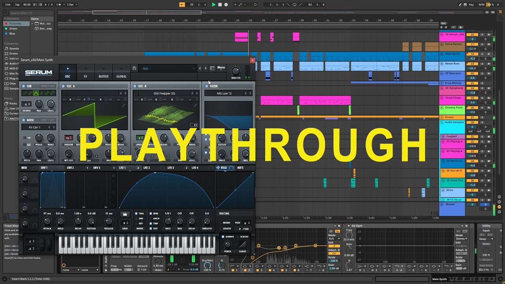Click the LFO folder preset icon
Viewport: 505px width, 284px height.
[x=125, y=214]
